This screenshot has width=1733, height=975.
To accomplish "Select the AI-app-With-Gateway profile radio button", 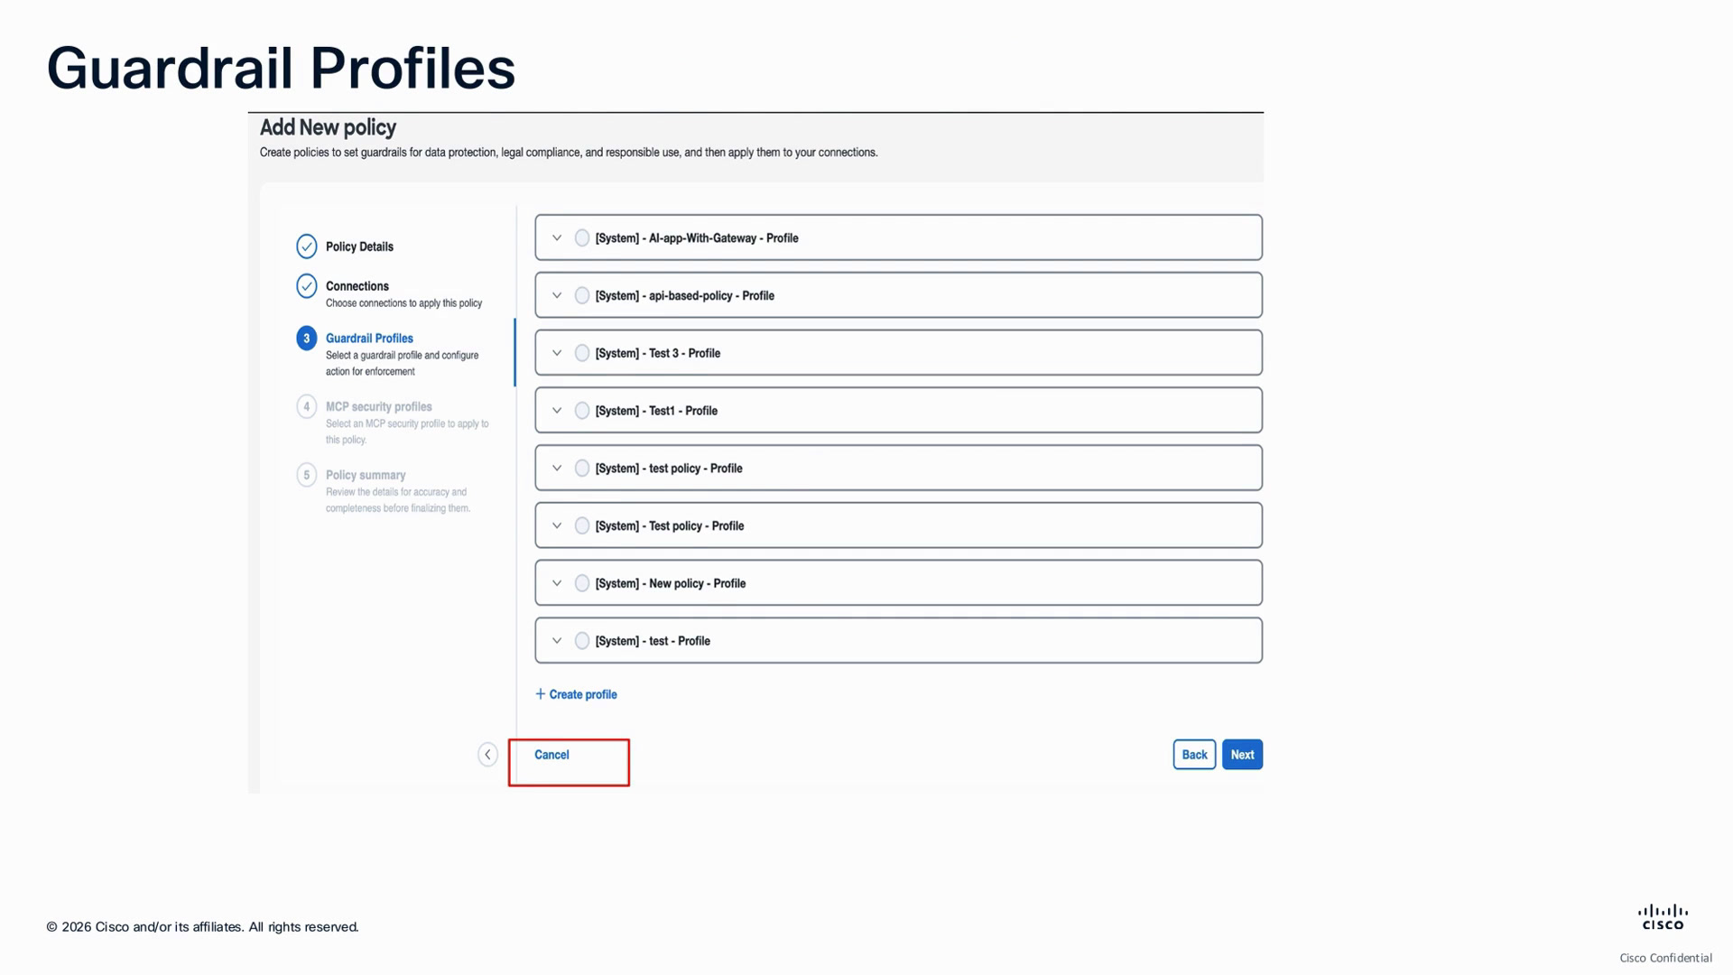I will (x=582, y=238).
